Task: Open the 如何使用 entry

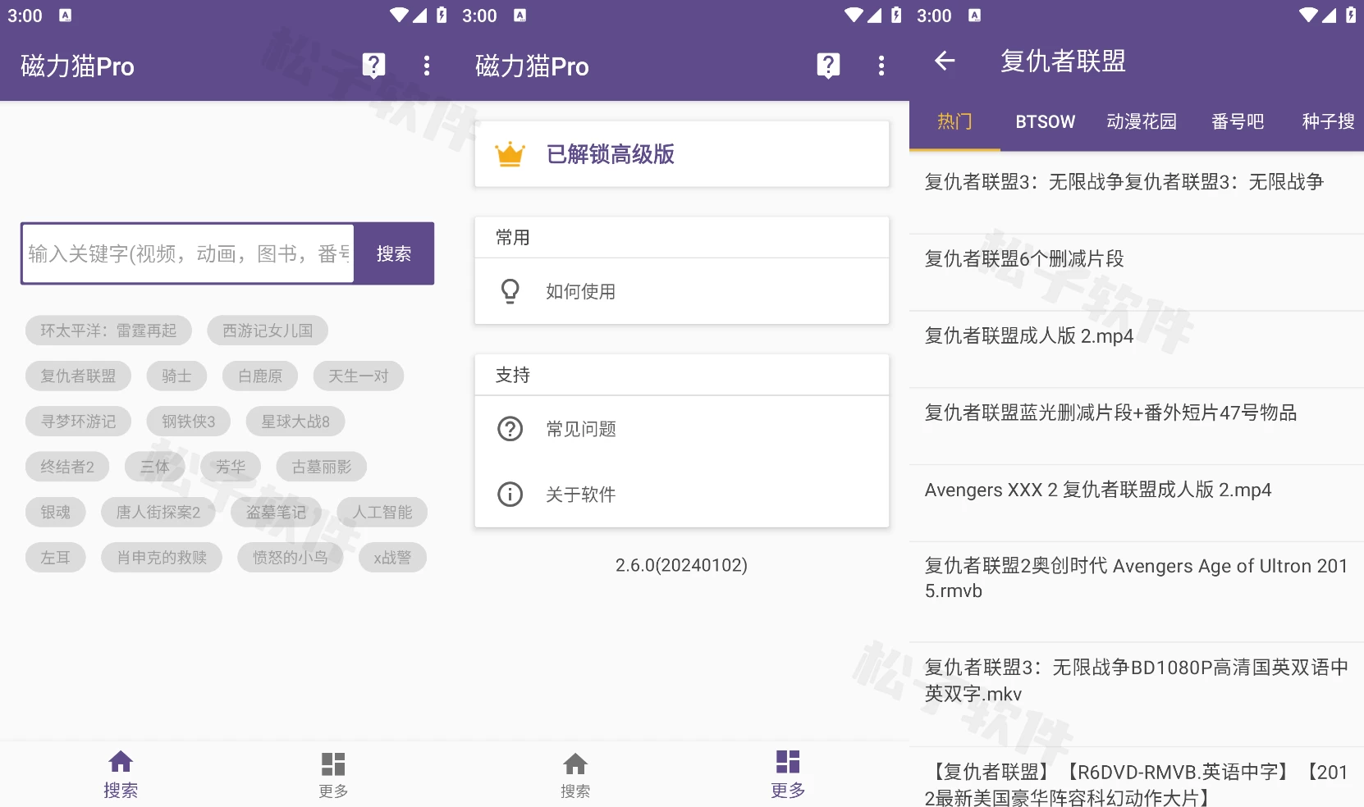Action: click(x=682, y=291)
